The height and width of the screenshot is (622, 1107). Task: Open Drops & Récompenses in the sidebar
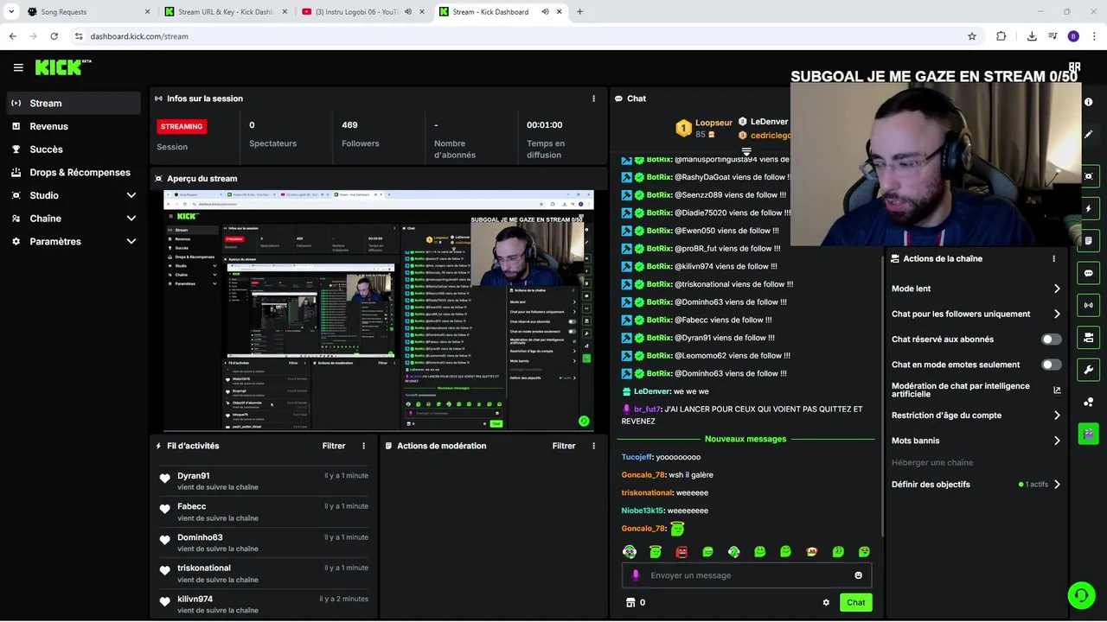[74, 173]
